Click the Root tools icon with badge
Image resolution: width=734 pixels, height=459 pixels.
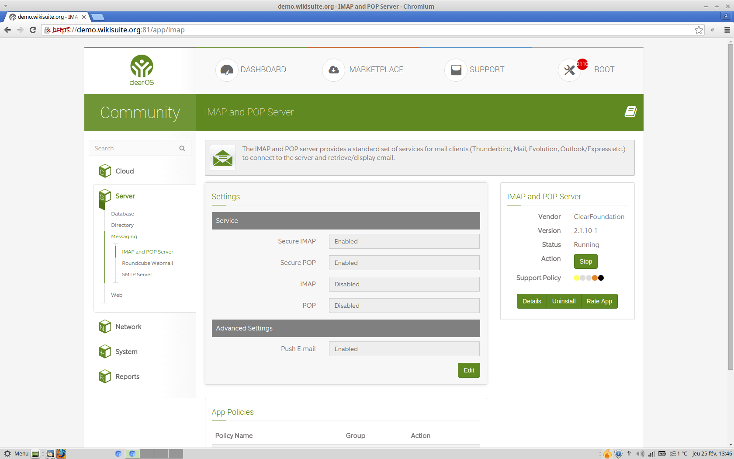click(570, 70)
